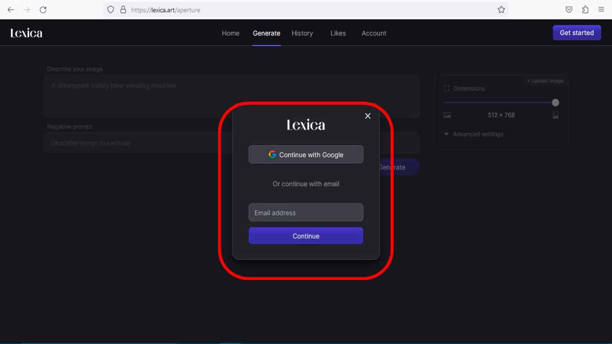Adjust the Dimensions slider handle
The width and height of the screenshot is (612, 344).
pyautogui.click(x=556, y=102)
